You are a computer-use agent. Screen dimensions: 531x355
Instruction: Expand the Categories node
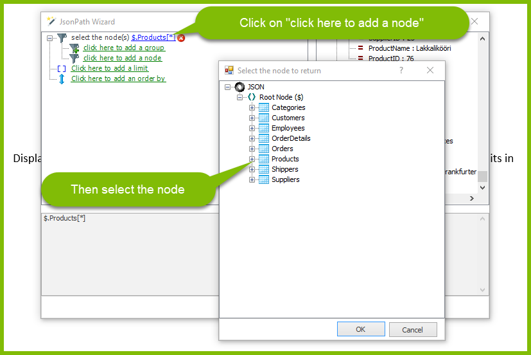(x=252, y=108)
